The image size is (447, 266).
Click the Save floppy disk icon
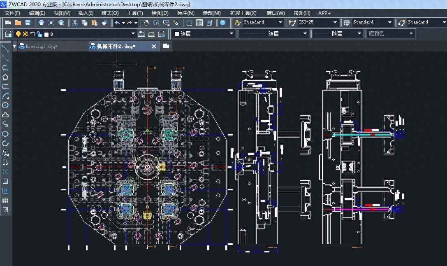coord(28,23)
